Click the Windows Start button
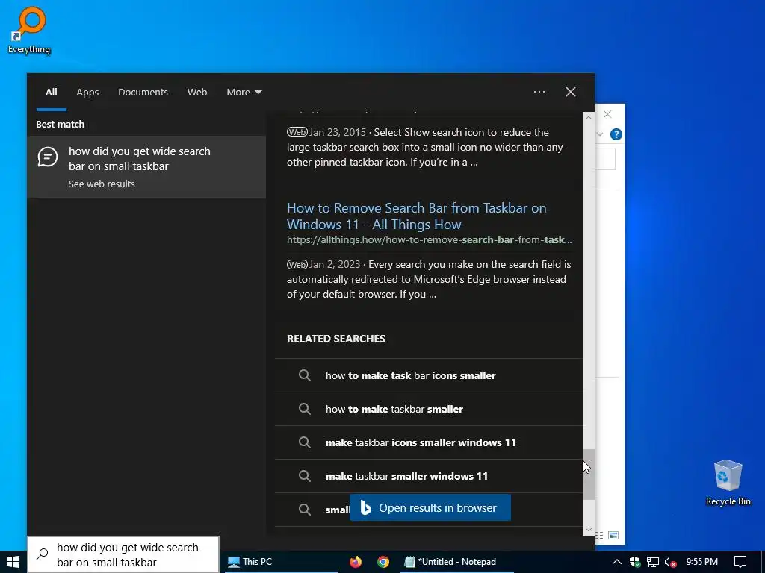 coord(13,562)
